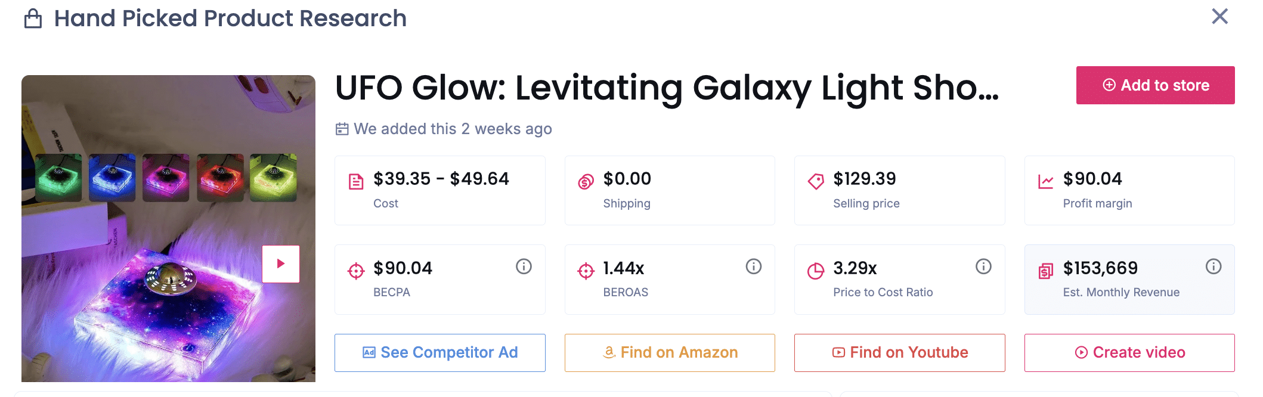The image size is (1263, 397).
Task: Open Find on Amazon
Action: tap(670, 353)
